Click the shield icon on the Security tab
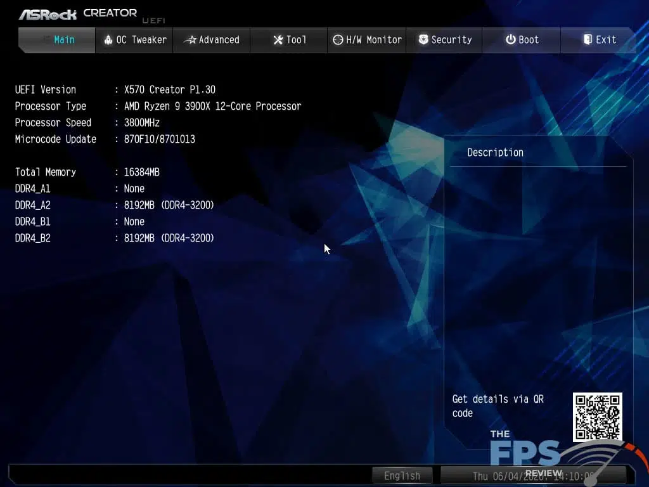Viewport: 649px width, 487px height. [423, 39]
